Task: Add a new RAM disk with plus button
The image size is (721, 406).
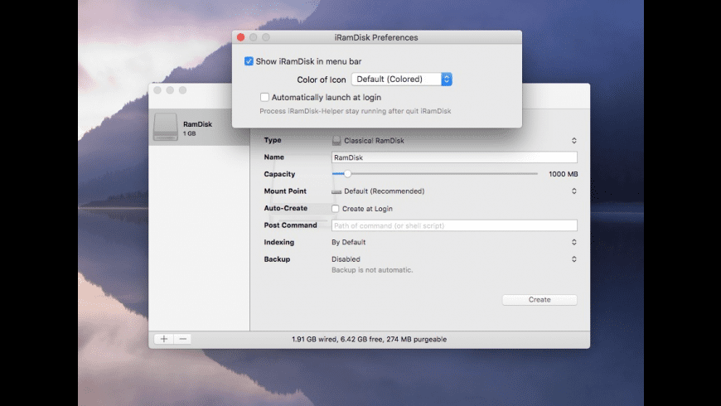Action: pyautogui.click(x=164, y=339)
